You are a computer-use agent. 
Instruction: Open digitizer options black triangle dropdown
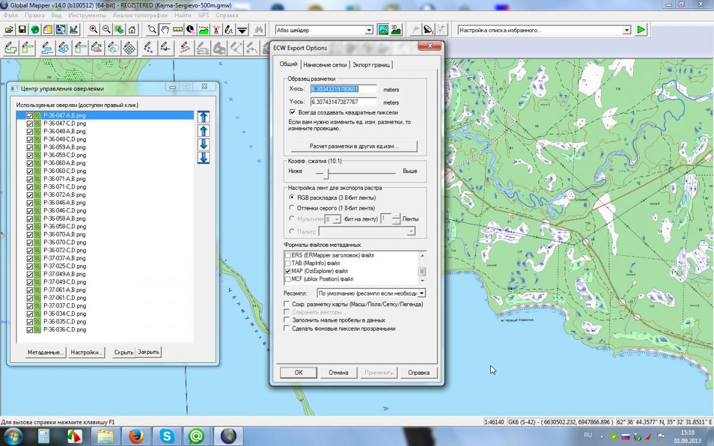(x=243, y=30)
